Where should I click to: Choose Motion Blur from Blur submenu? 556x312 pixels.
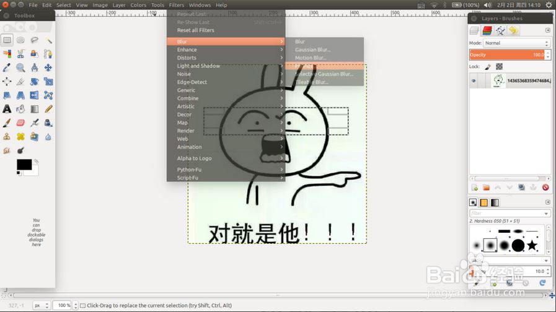(x=324, y=58)
